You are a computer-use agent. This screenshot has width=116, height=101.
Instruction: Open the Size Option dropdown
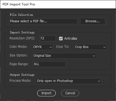64,56
